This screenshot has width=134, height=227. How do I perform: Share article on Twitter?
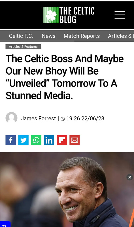point(24,140)
